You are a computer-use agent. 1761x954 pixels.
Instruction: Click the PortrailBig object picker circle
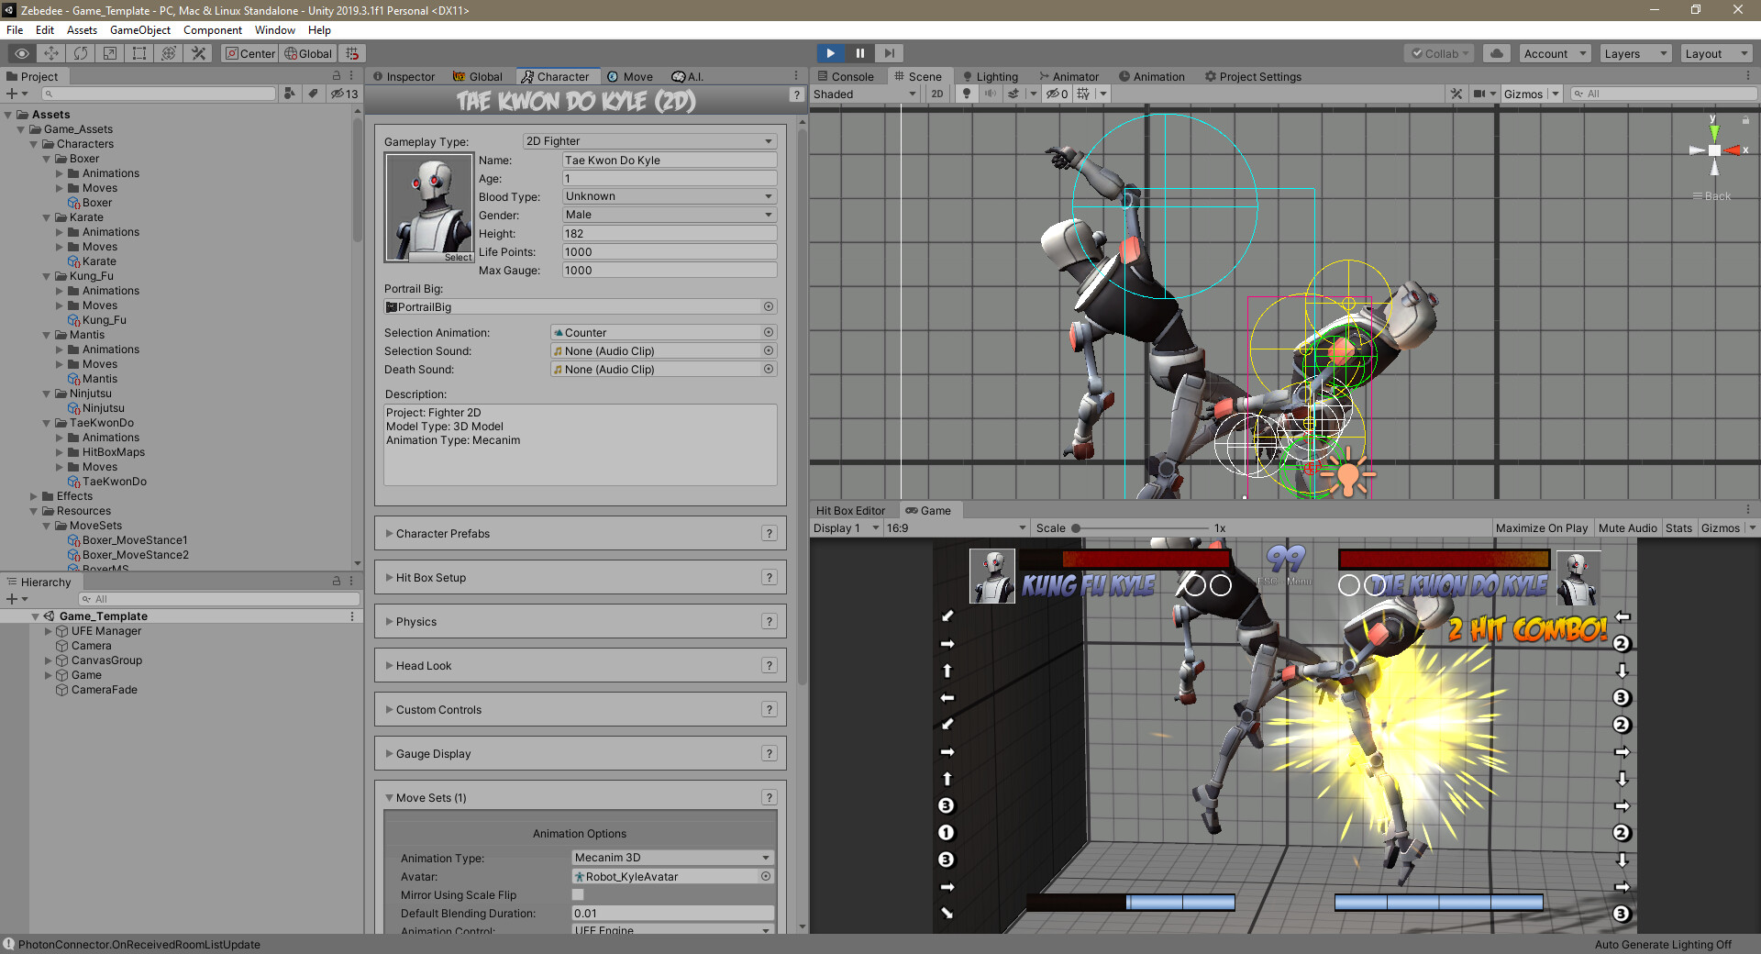pyautogui.click(x=769, y=306)
